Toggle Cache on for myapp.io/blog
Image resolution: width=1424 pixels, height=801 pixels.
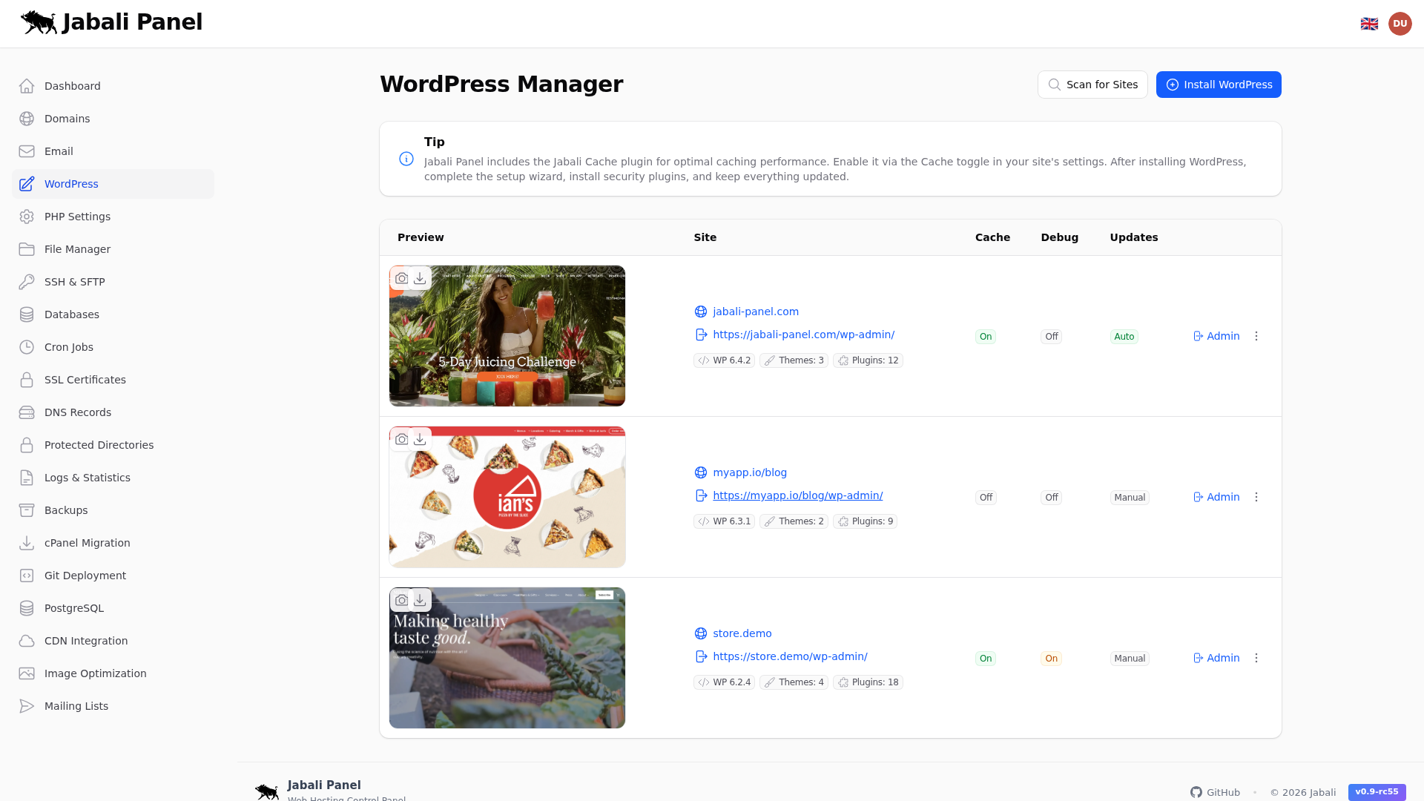(x=985, y=497)
